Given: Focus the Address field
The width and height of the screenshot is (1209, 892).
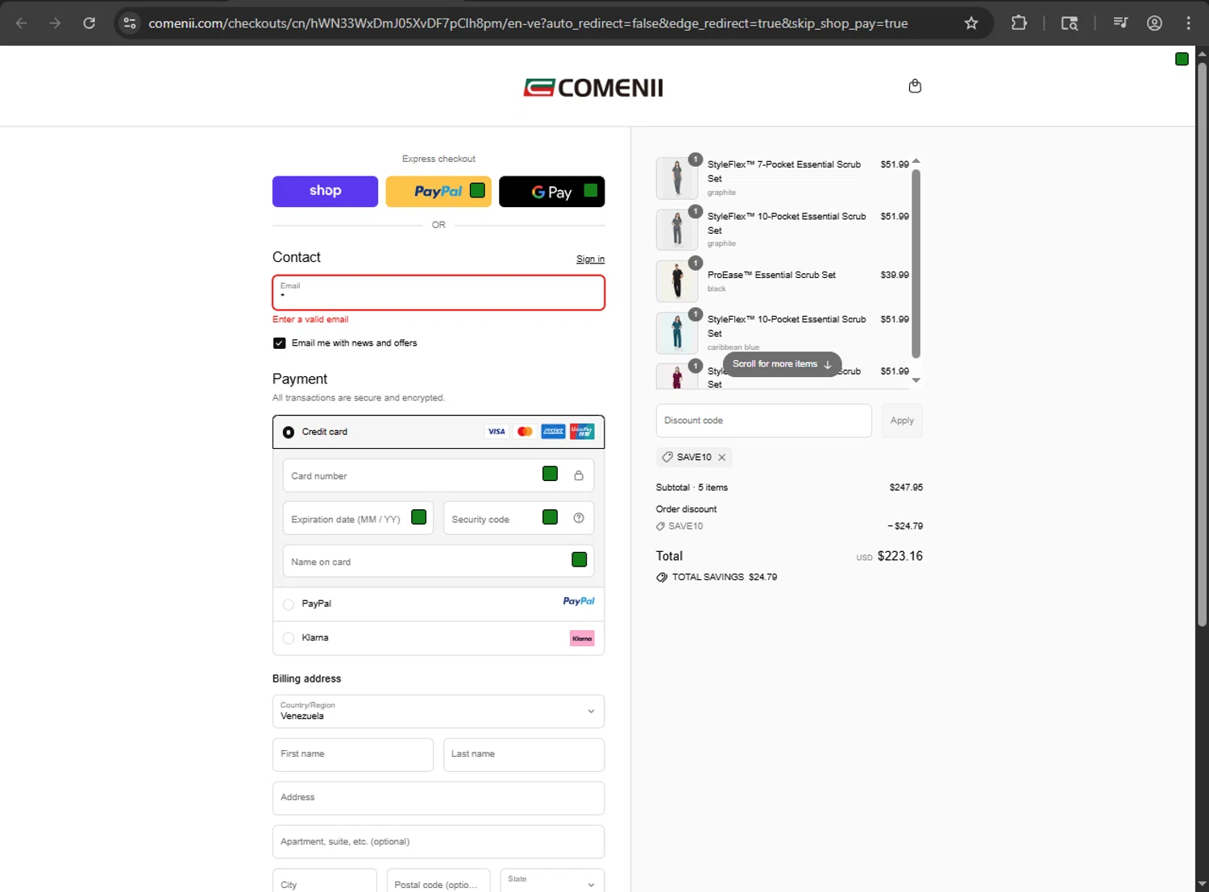Looking at the screenshot, I should click(438, 798).
